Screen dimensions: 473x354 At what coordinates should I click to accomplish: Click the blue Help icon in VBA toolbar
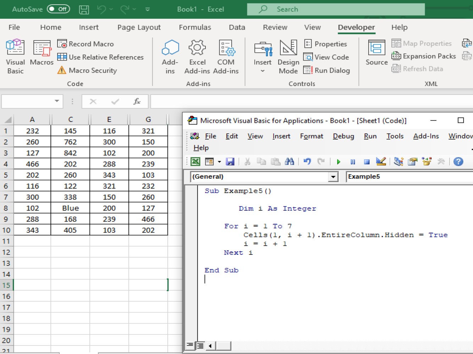tap(458, 161)
